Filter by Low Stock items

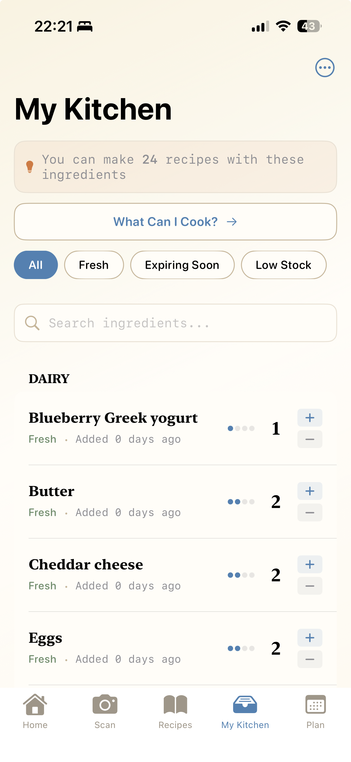coord(283,265)
